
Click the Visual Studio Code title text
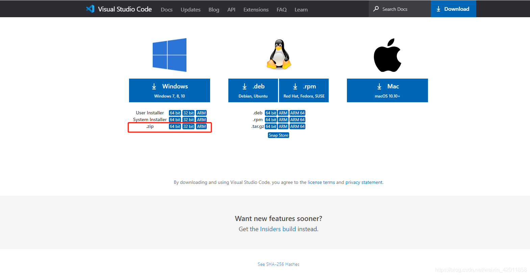click(125, 9)
